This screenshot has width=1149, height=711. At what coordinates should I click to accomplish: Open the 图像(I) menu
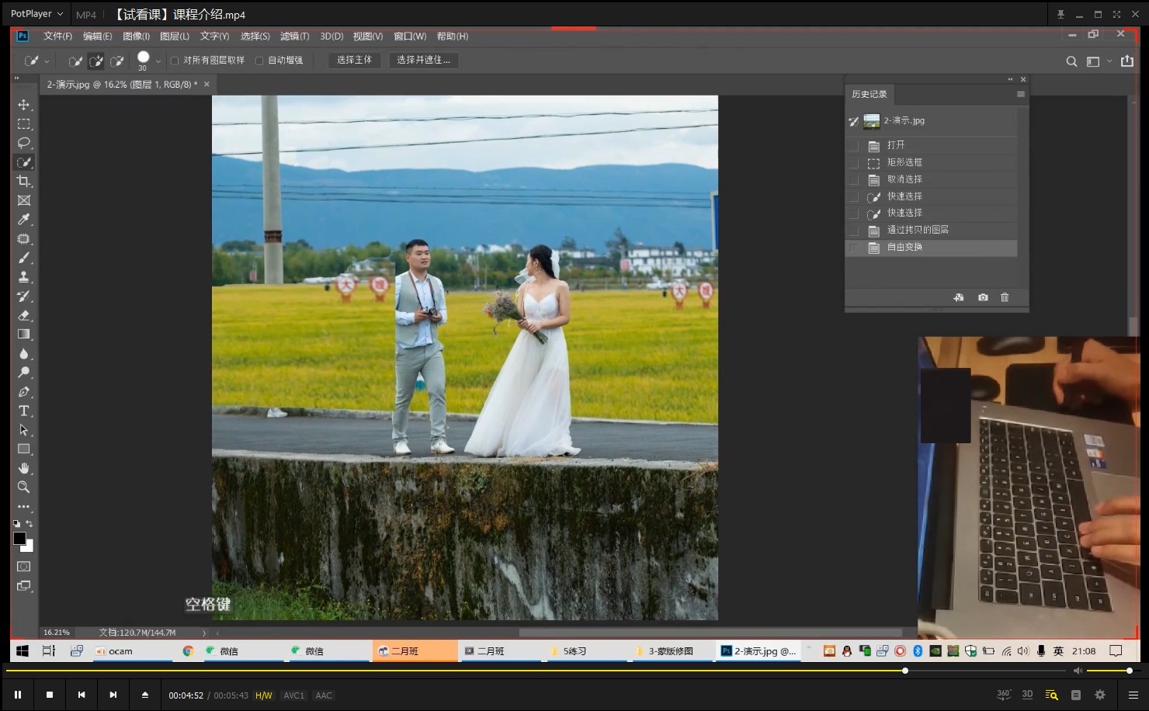[x=136, y=36]
